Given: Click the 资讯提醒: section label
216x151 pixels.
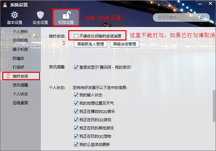Looking at the screenshot, I should coord(57,67).
